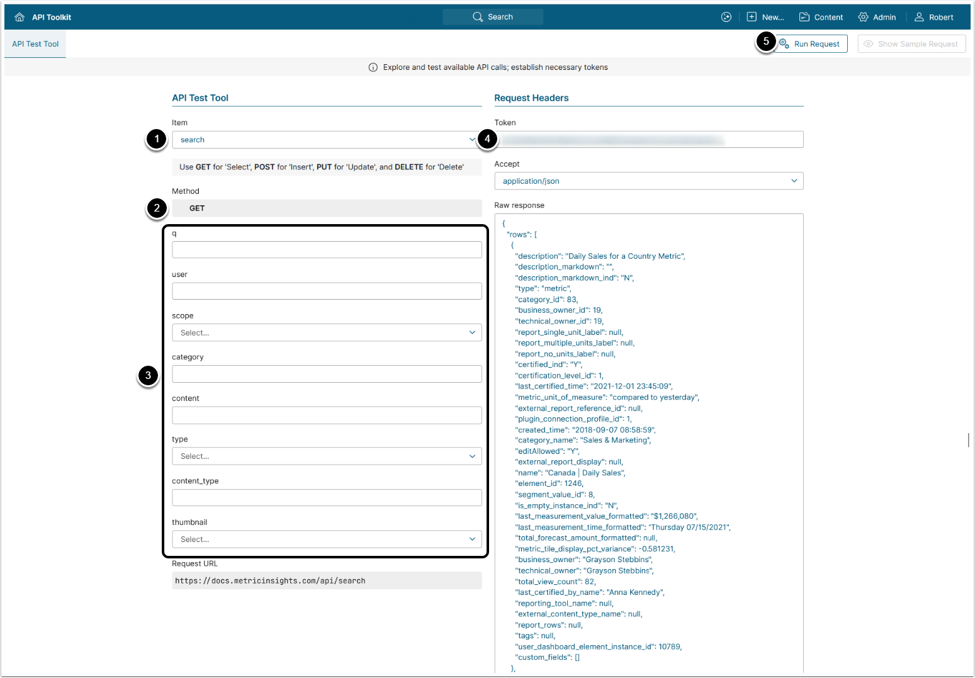Open the type Select dropdown
The height and width of the screenshot is (678, 975).
click(x=326, y=456)
